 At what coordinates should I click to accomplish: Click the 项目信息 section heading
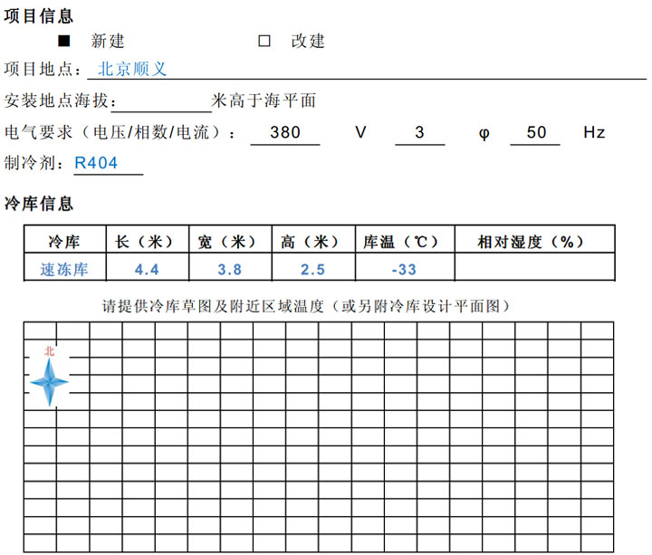click(40, 16)
